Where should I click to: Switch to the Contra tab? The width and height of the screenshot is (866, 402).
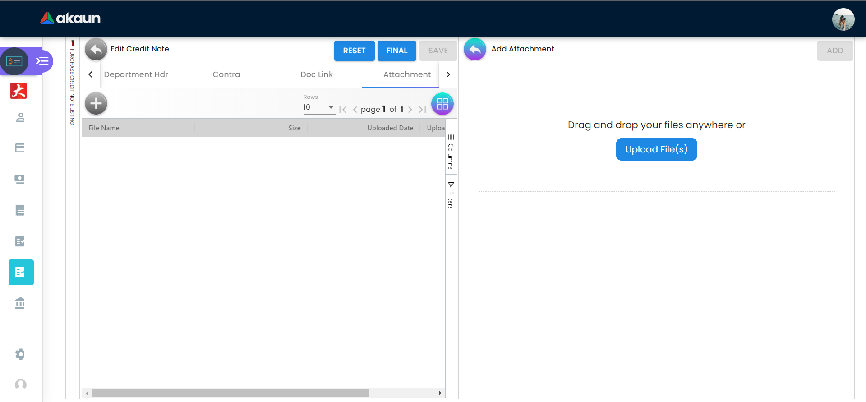226,74
